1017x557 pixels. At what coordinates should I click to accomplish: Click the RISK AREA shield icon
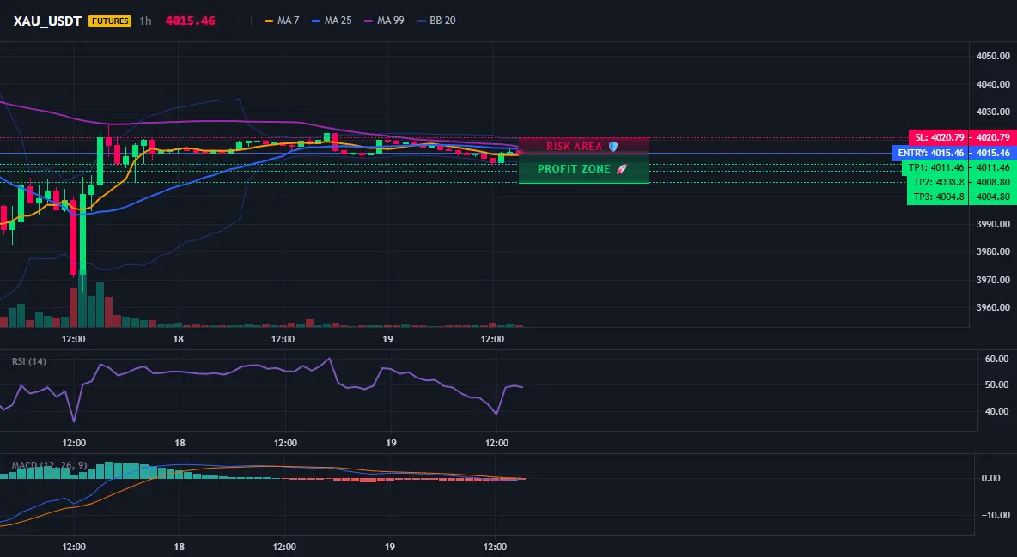coord(613,147)
